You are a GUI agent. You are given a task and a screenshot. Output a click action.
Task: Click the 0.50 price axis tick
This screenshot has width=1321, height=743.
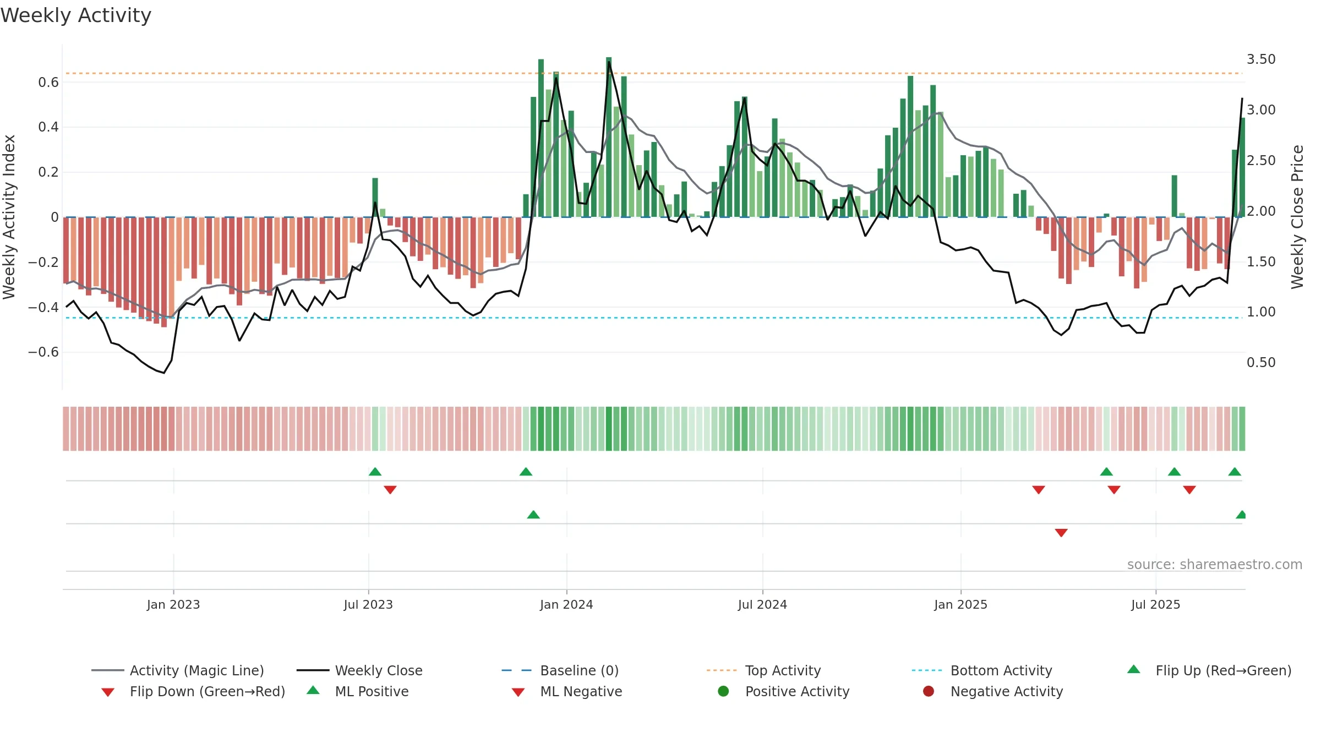[x=1261, y=363]
